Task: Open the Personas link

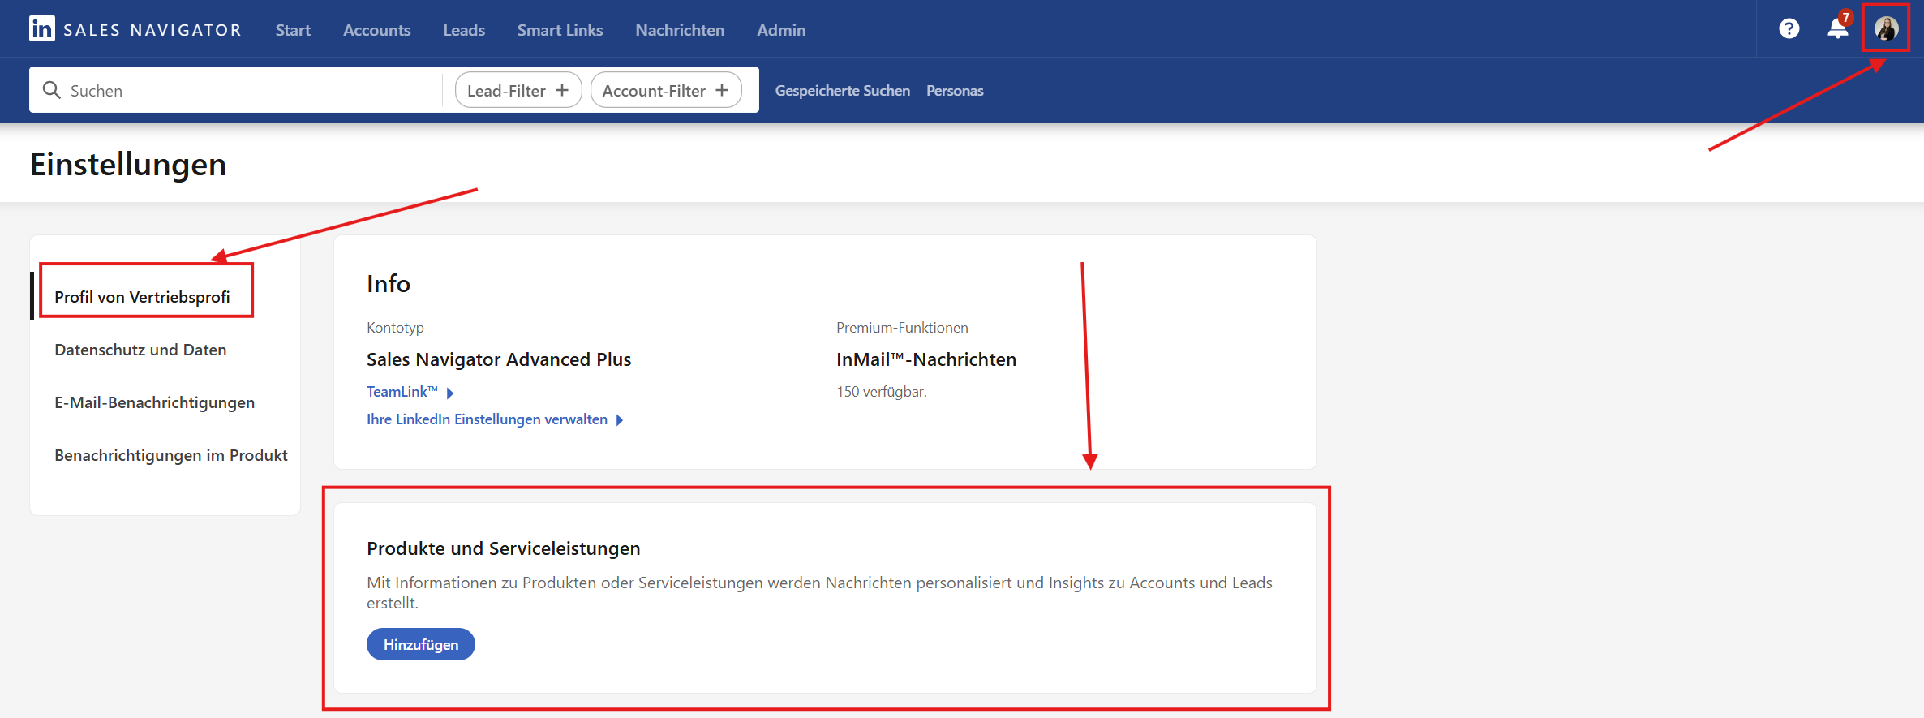Action: coord(955,91)
